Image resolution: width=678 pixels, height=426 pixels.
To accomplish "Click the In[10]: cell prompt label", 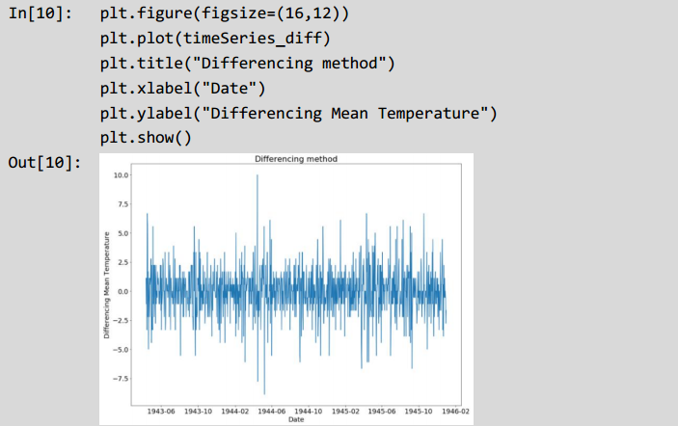I will tap(41, 13).
